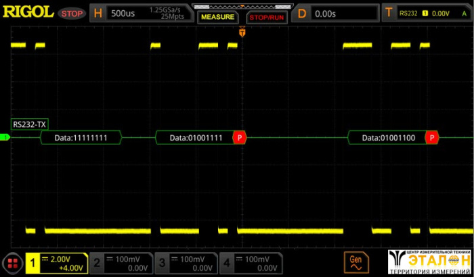Select the decoded Data:11111111 packet
Image resolution: width=474 pixels, height=277 pixels.
click(81, 138)
